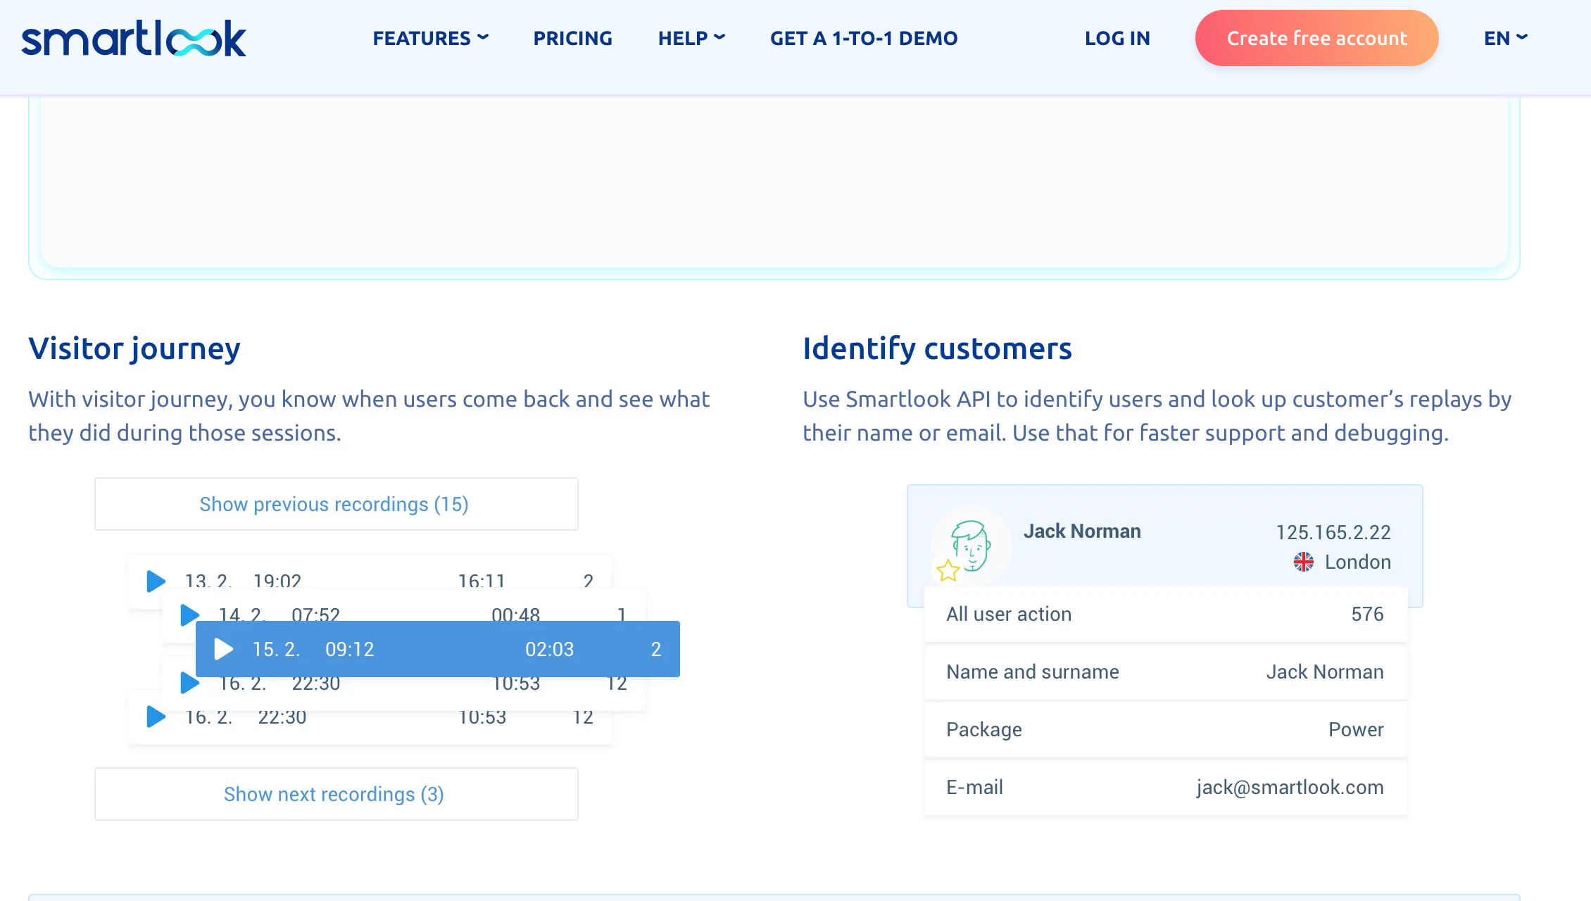1591x901 pixels.
Task: Click jack@smartlook.com email value
Action: coord(1290,787)
